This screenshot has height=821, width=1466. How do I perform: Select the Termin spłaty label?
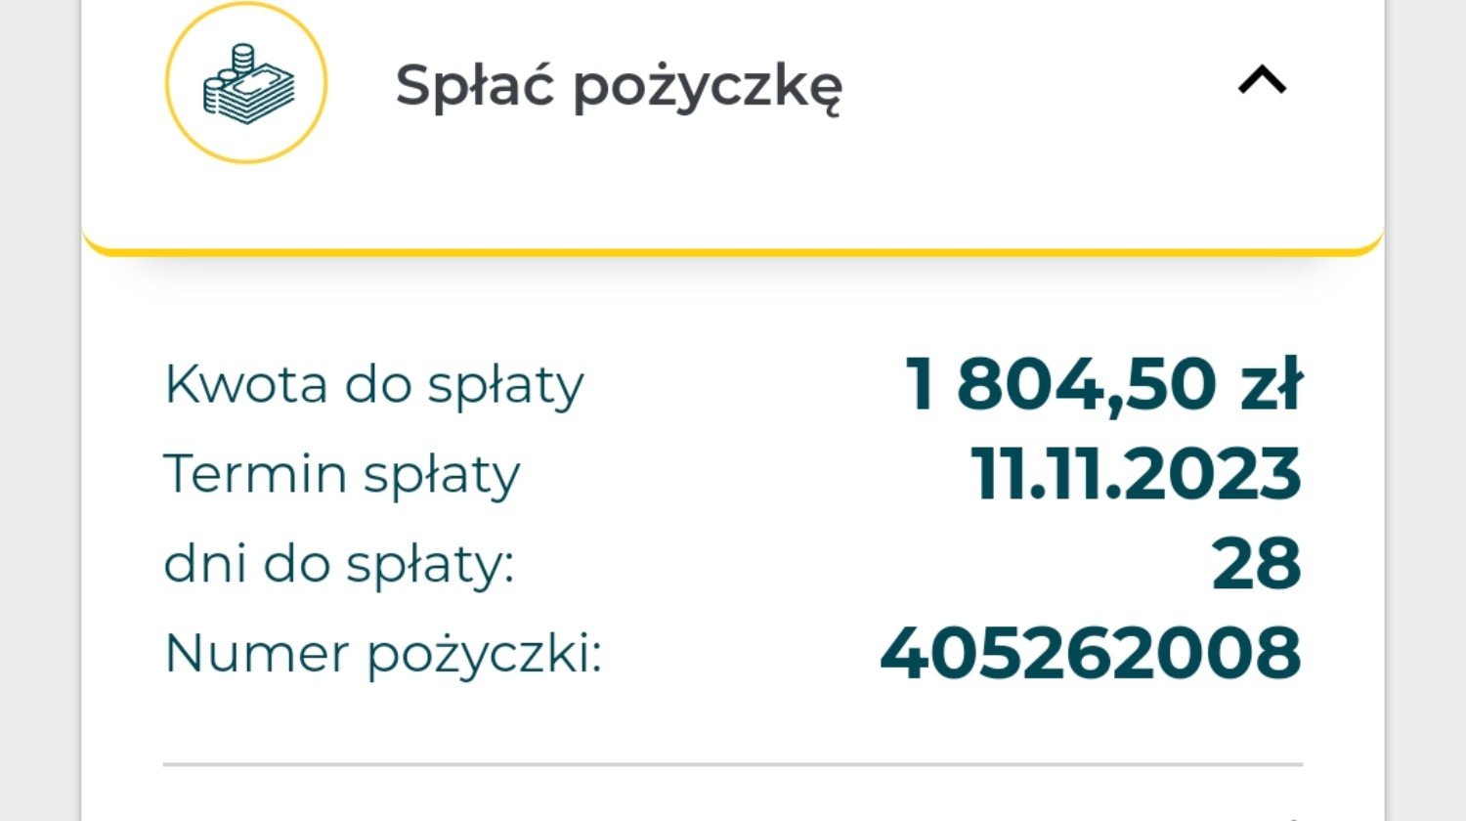pos(342,475)
